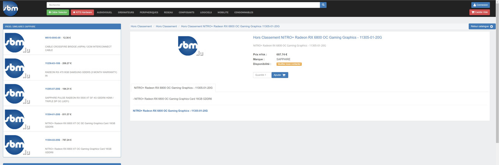Click 'RADEON RX 470 8GB SAMSUNG' description text
499x165 pixels.
pyautogui.click(x=81, y=74)
